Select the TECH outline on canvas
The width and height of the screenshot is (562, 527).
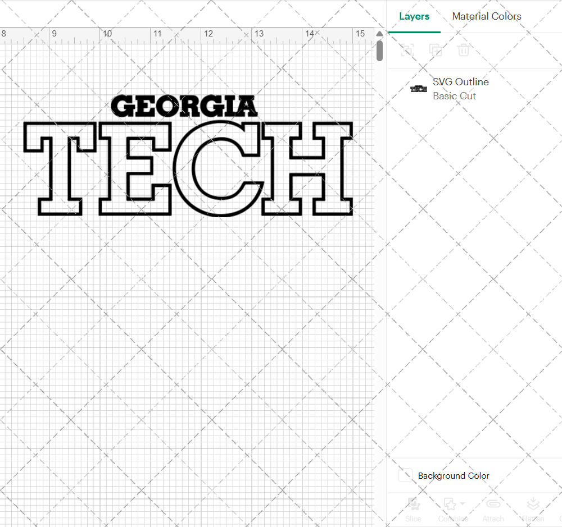click(x=188, y=168)
